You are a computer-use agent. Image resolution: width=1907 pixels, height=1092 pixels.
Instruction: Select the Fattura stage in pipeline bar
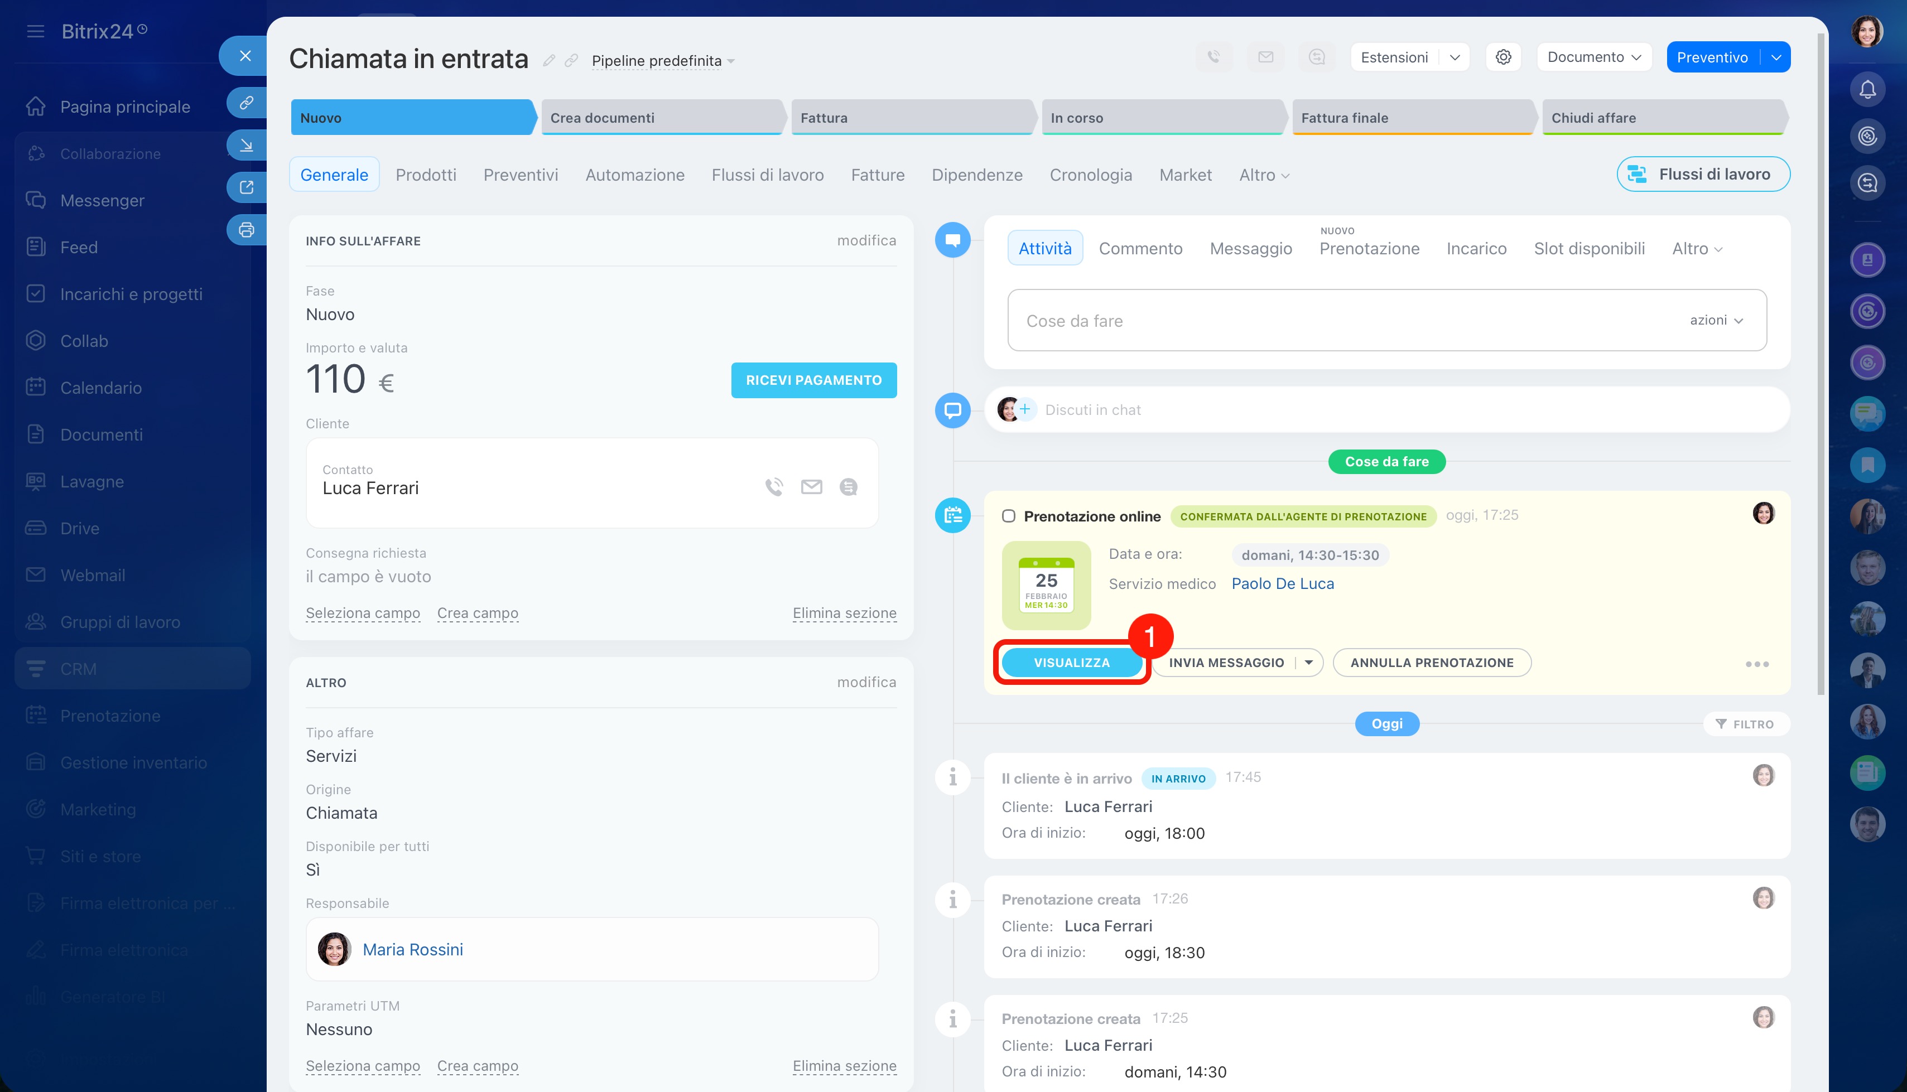pyautogui.click(x=912, y=118)
